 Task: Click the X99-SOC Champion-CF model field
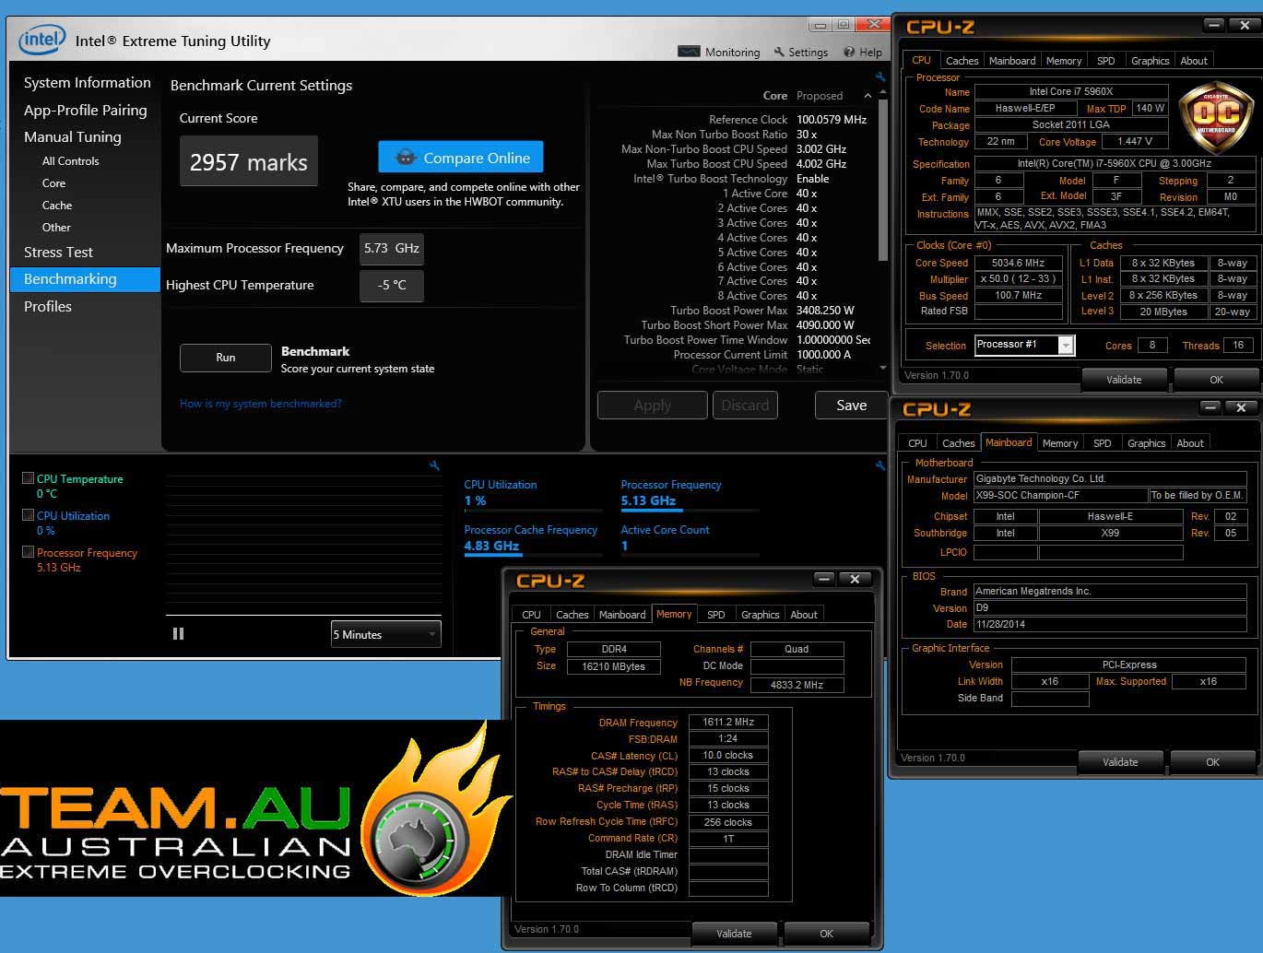1060,496
